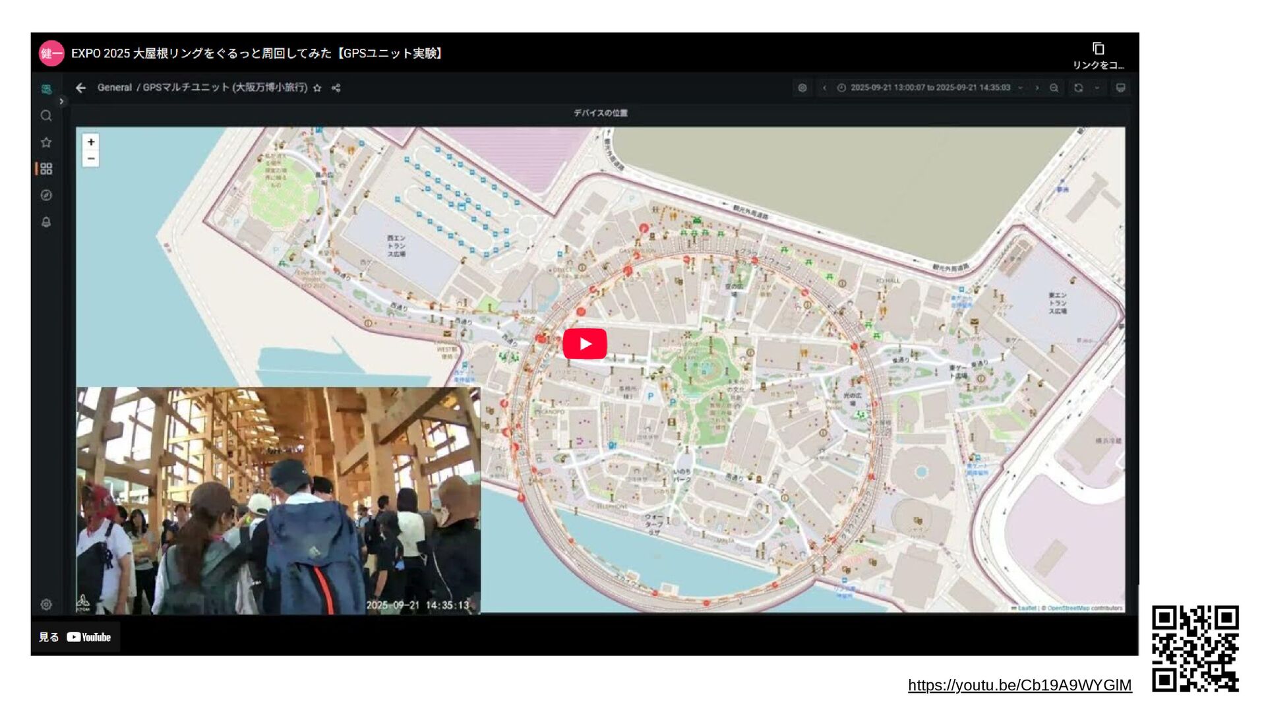
Task: Open the General folder breadcrumb
Action: pyautogui.click(x=114, y=88)
